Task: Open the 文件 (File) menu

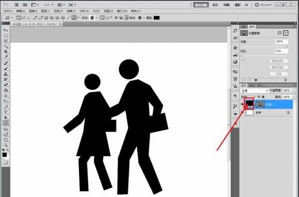Action: click(8, 11)
